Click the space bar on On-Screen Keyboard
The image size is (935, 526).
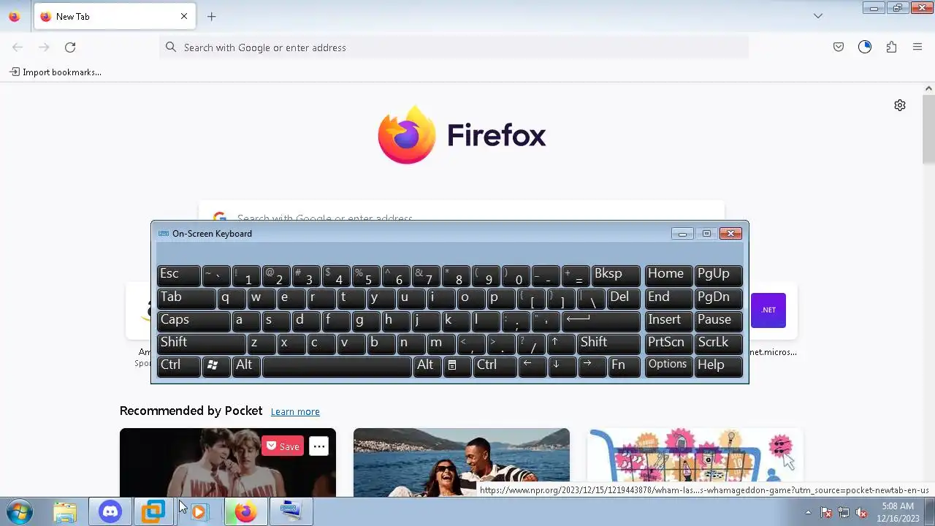coord(337,366)
